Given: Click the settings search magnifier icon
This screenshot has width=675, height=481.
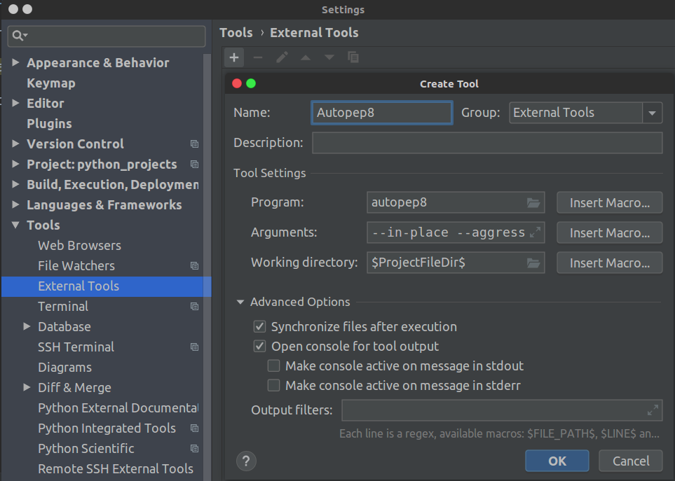Looking at the screenshot, I should pos(20,36).
